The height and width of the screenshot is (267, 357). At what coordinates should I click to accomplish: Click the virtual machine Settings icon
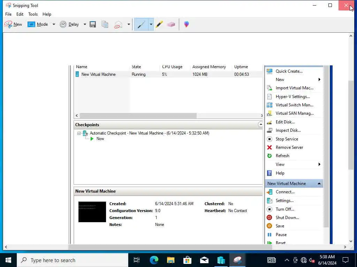click(269, 201)
